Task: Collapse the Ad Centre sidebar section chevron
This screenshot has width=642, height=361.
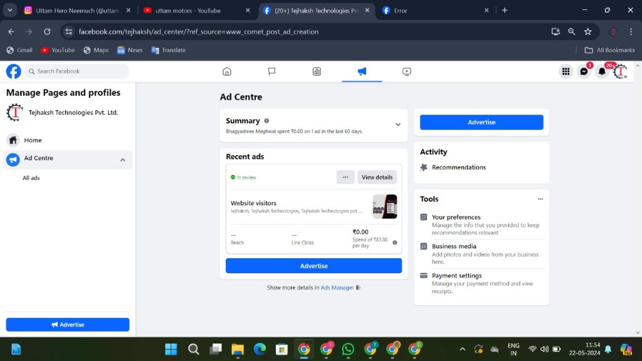Action: (122, 160)
